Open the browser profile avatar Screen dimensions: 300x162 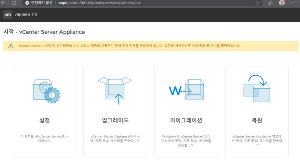[x=282, y=3]
